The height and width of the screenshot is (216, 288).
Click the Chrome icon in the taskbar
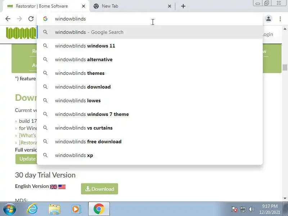tap(99, 209)
